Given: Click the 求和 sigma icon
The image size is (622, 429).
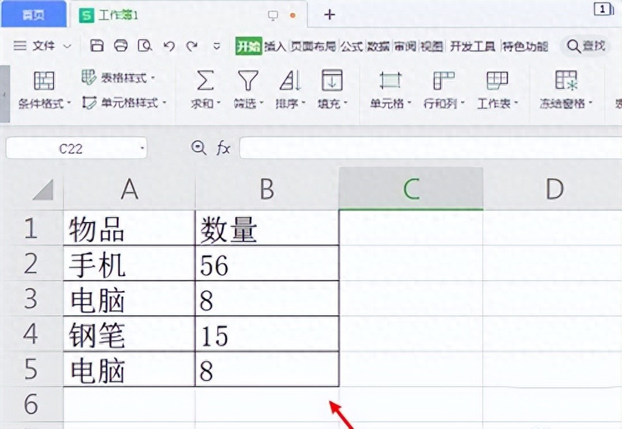Looking at the screenshot, I should point(205,80).
